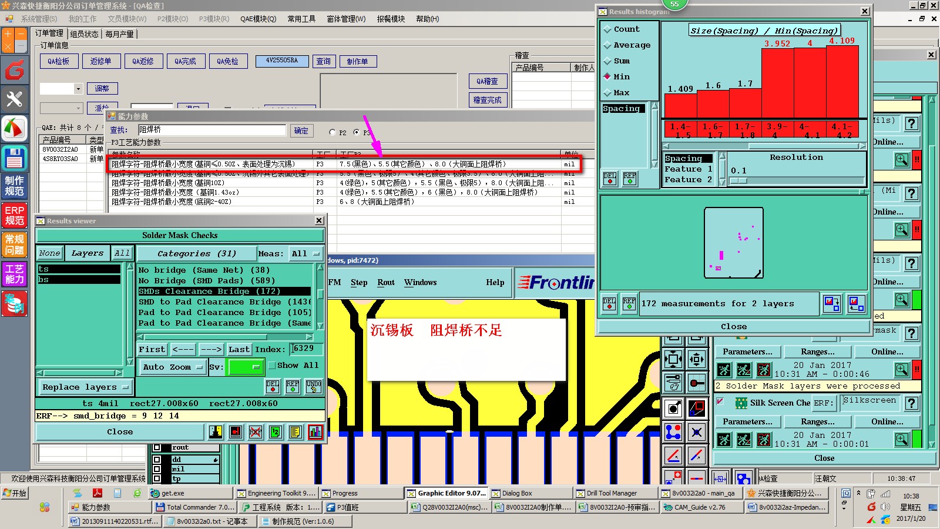Select the Layers tab in Results viewer
The image size is (940, 529).
[88, 253]
